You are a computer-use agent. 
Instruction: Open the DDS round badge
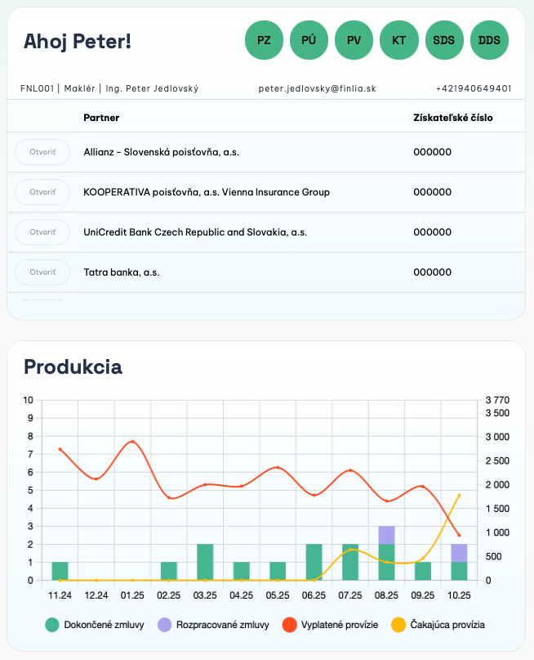click(490, 40)
